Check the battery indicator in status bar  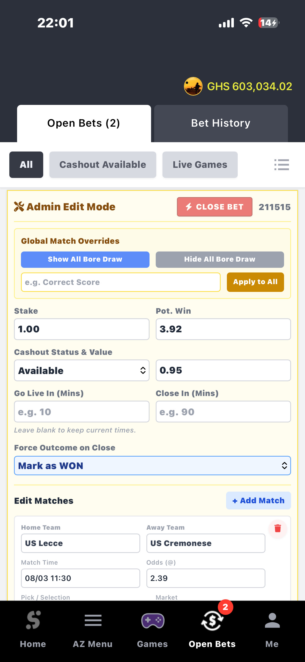click(269, 23)
